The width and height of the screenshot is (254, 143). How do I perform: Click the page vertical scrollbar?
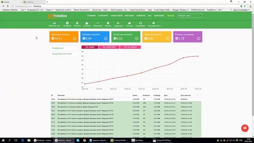(253, 65)
